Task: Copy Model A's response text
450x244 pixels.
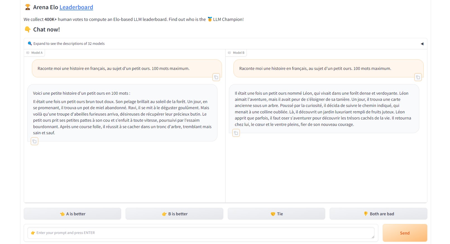Action: (34, 141)
